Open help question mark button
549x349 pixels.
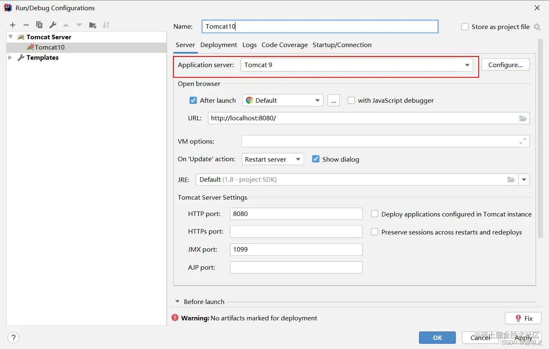click(x=13, y=338)
